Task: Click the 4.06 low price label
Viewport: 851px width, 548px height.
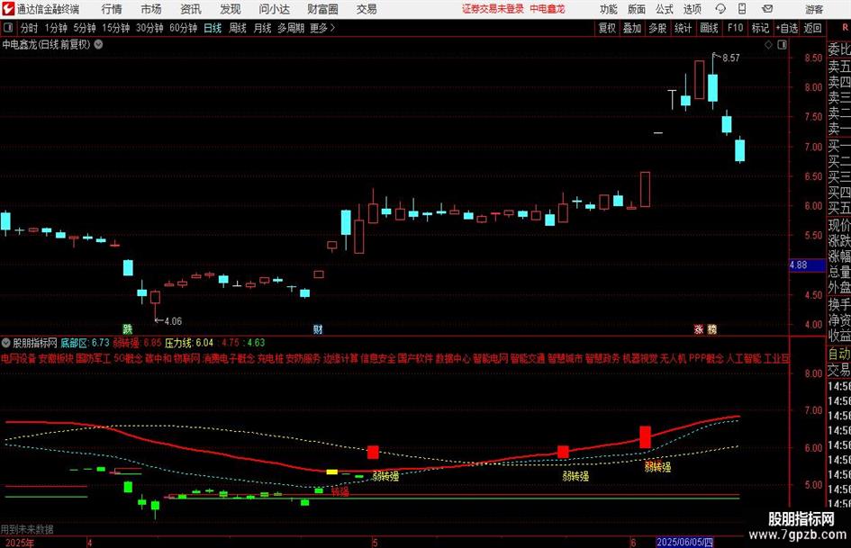Action: coord(173,321)
